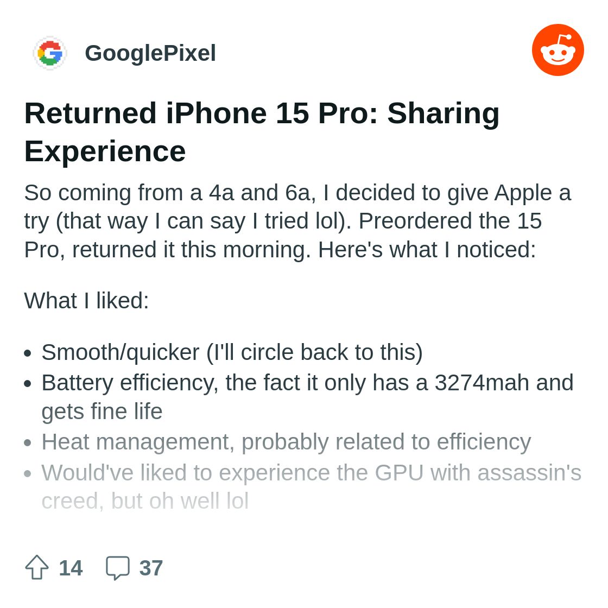Click the Smooth/quicker list item text

[232, 352]
